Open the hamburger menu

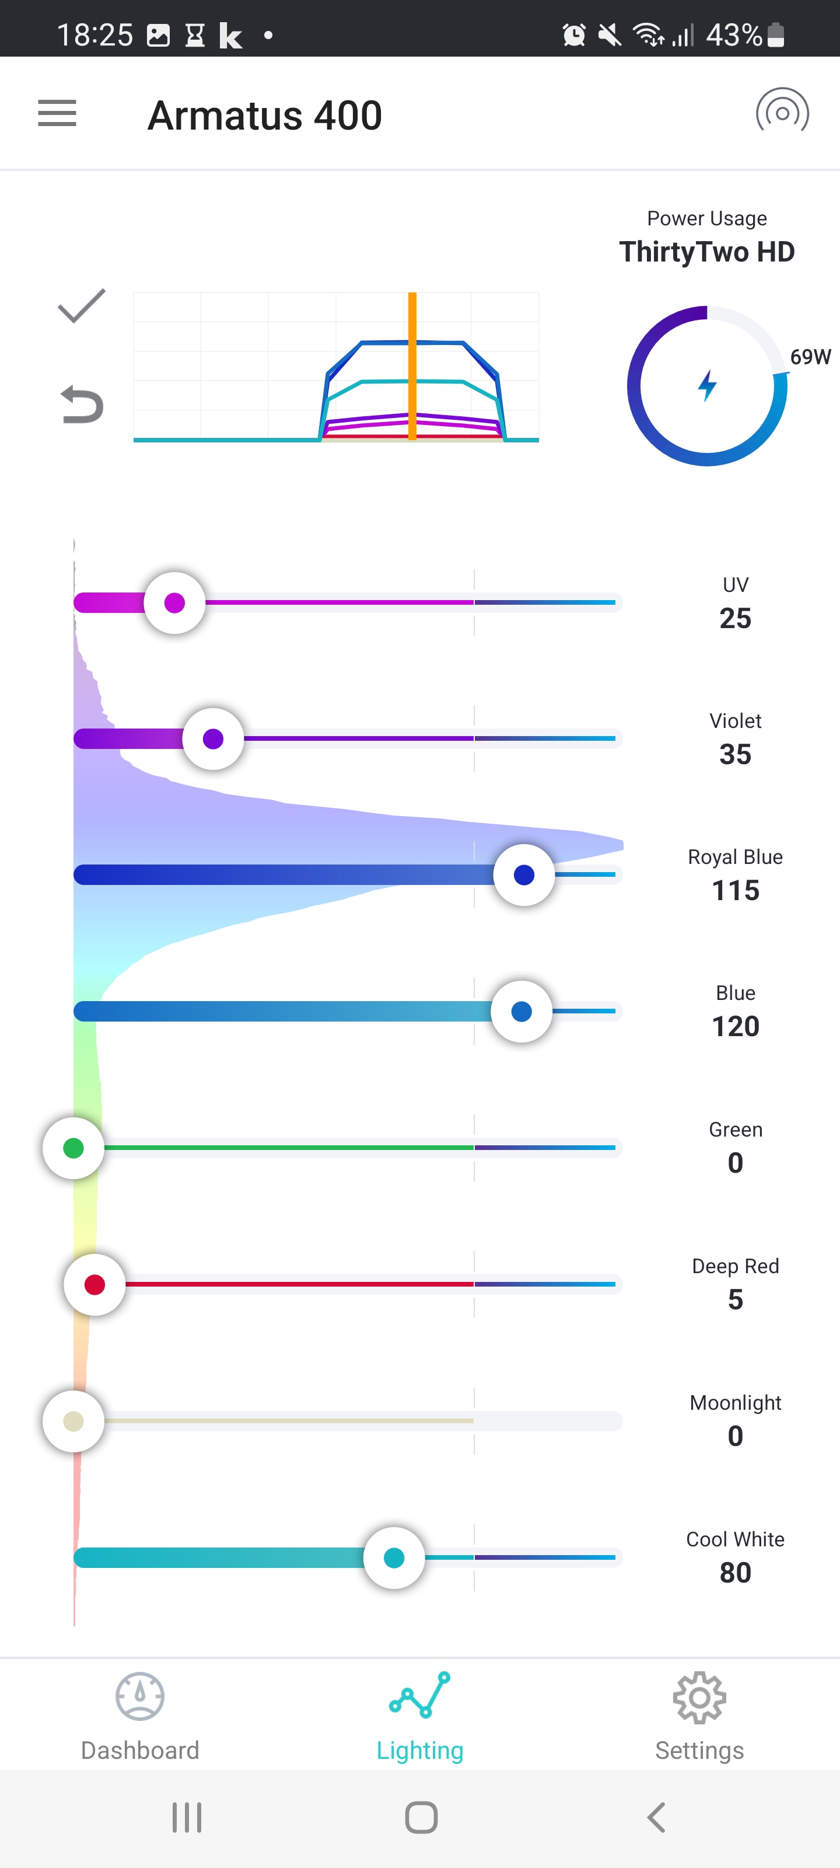click(x=57, y=113)
